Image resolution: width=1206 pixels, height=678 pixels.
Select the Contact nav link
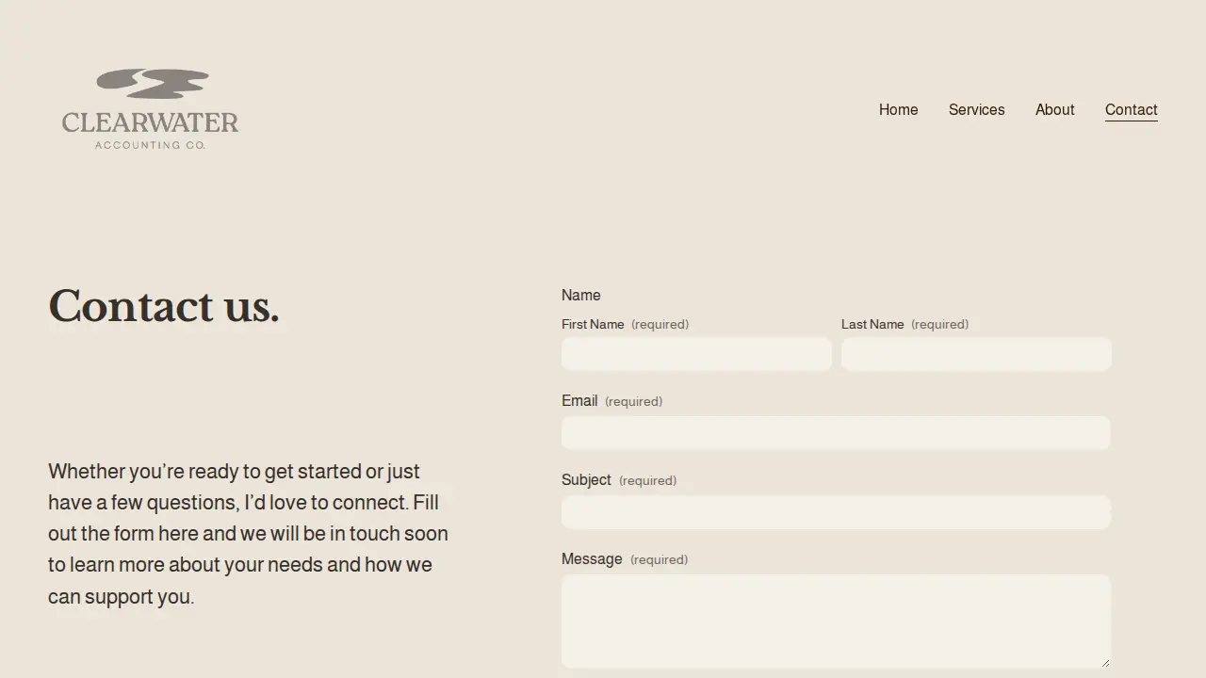coord(1131,110)
